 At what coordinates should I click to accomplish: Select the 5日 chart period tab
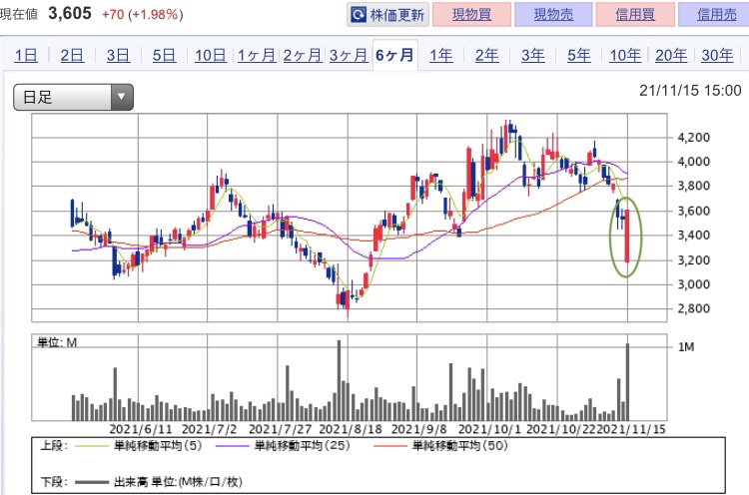click(x=164, y=55)
